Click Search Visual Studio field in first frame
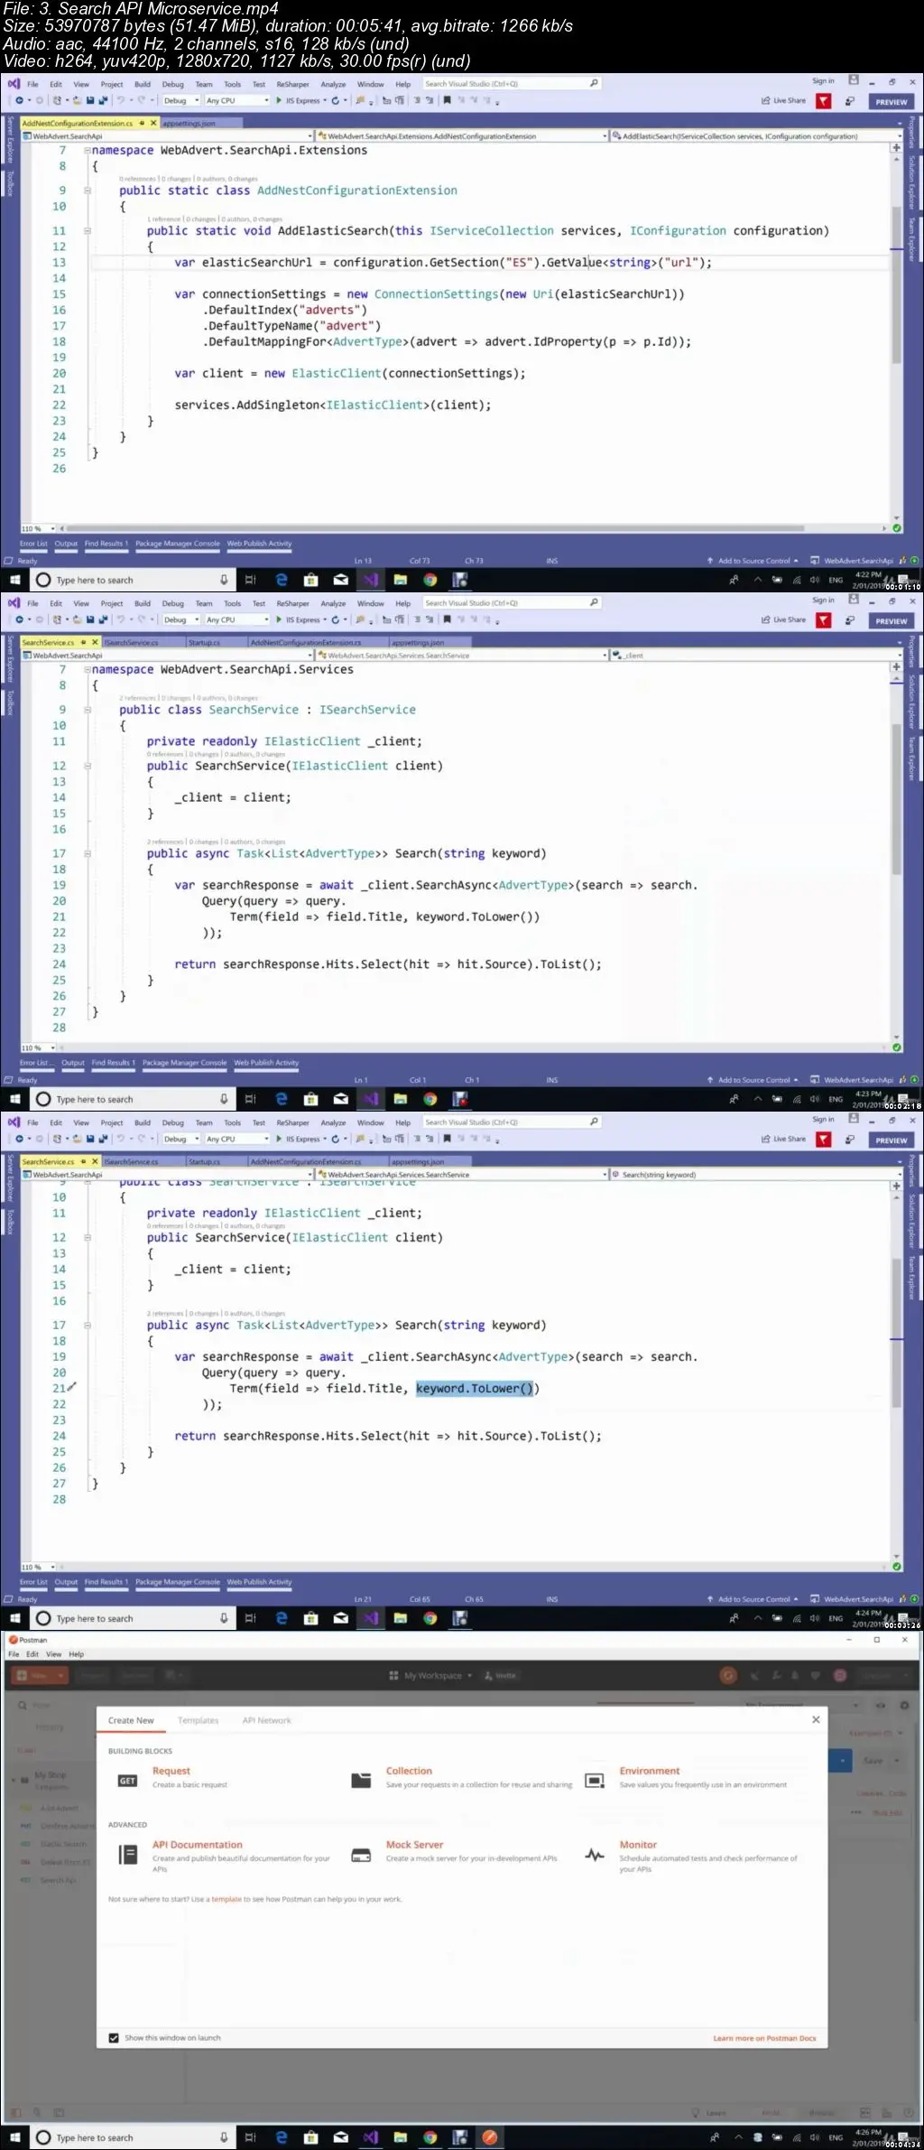 [512, 83]
